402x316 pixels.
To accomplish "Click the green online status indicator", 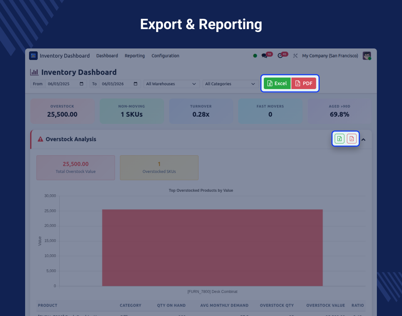I will coord(255,56).
